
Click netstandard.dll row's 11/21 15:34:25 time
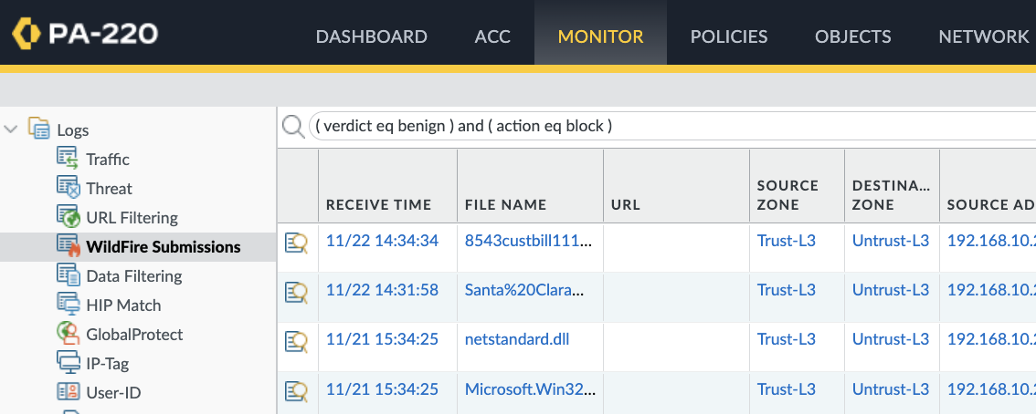[x=383, y=339]
